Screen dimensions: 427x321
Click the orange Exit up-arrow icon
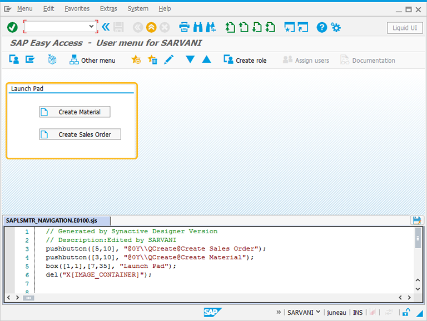151,27
